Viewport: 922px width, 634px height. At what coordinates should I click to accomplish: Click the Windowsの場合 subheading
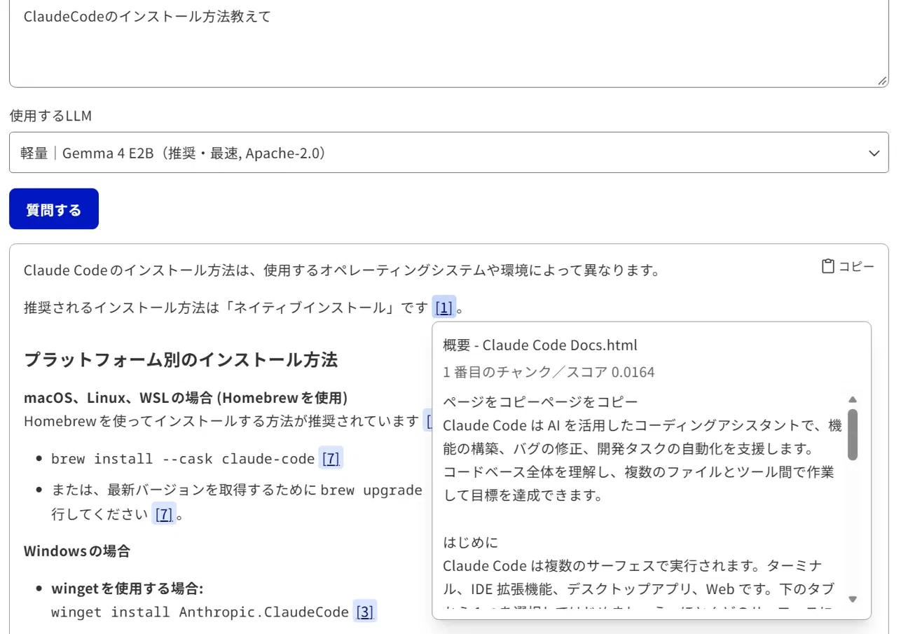tap(77, 551)
